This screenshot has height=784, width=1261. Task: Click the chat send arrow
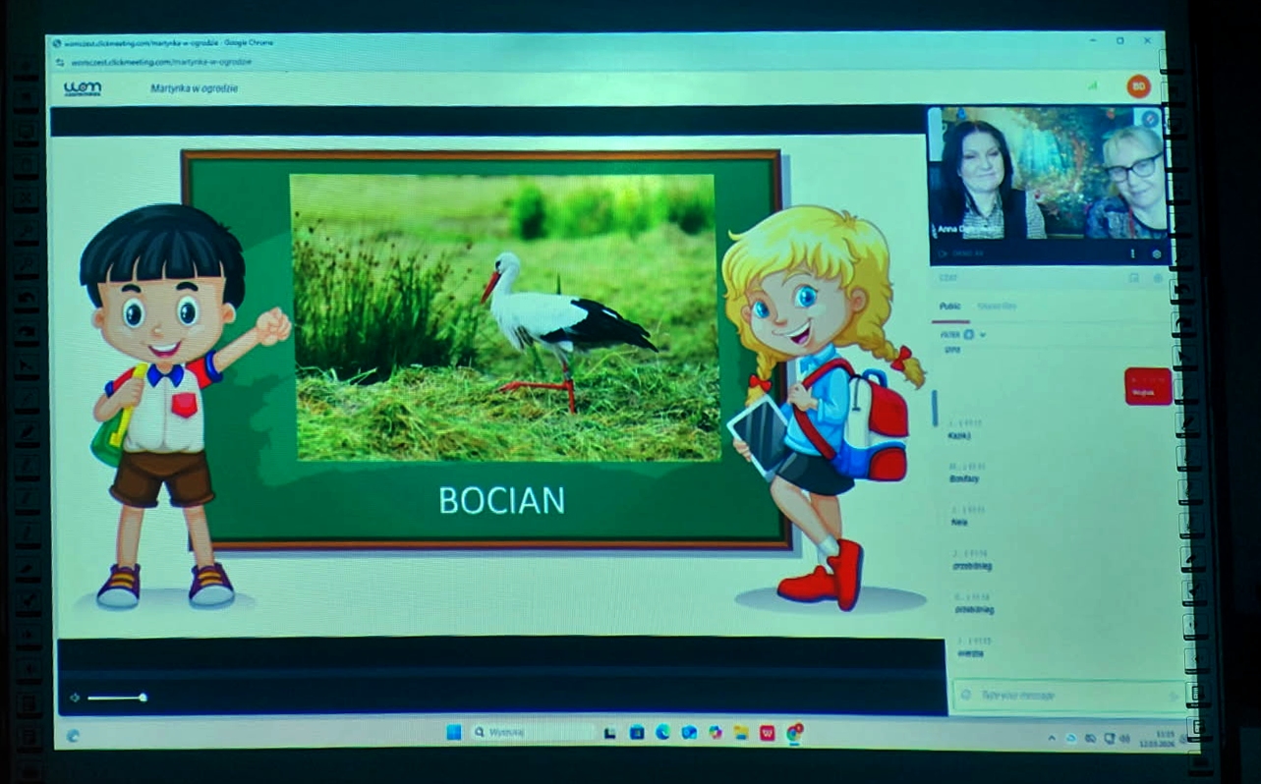tap(1173, 696)
